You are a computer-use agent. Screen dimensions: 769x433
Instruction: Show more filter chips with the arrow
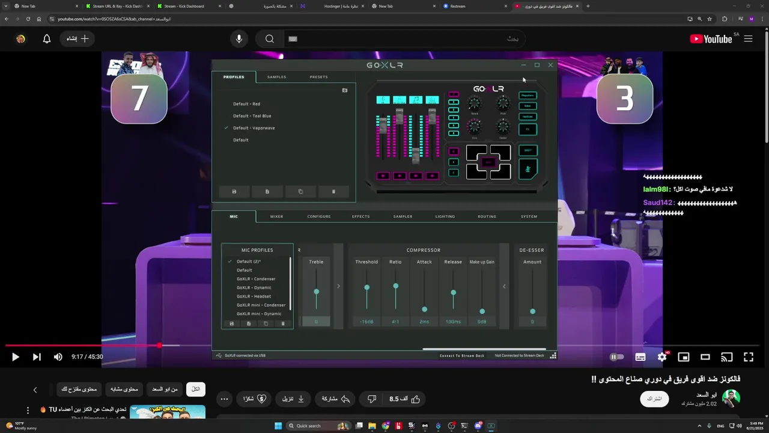pyautogui.click(x=35, y=390)
